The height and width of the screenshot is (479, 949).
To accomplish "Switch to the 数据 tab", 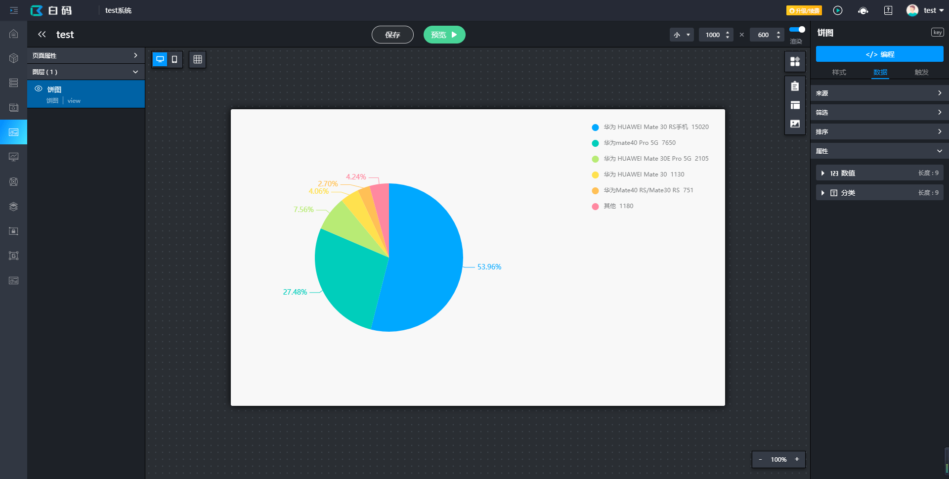I will [880, 72].
